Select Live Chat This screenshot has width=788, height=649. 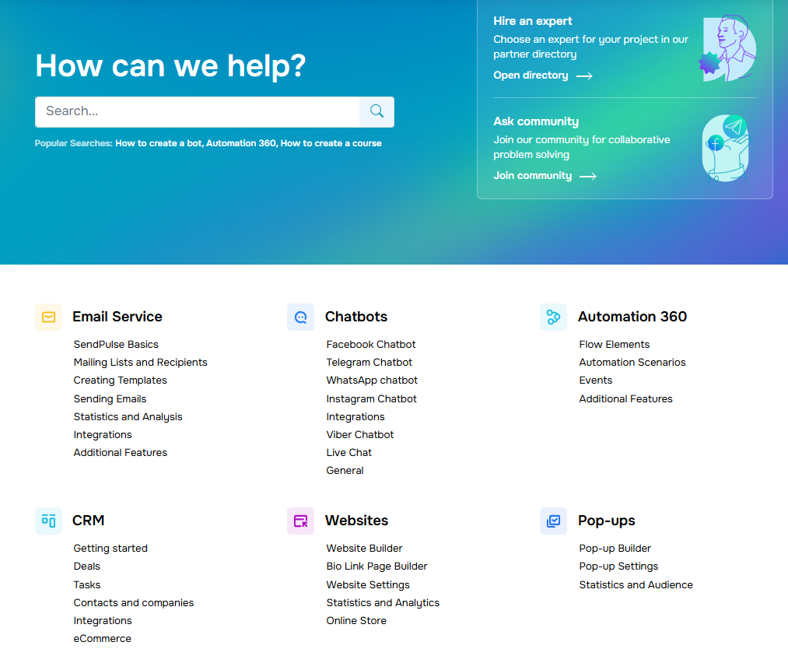pos(348,452)
